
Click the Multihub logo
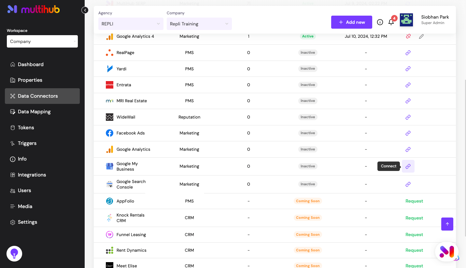[x=34, y=9]
